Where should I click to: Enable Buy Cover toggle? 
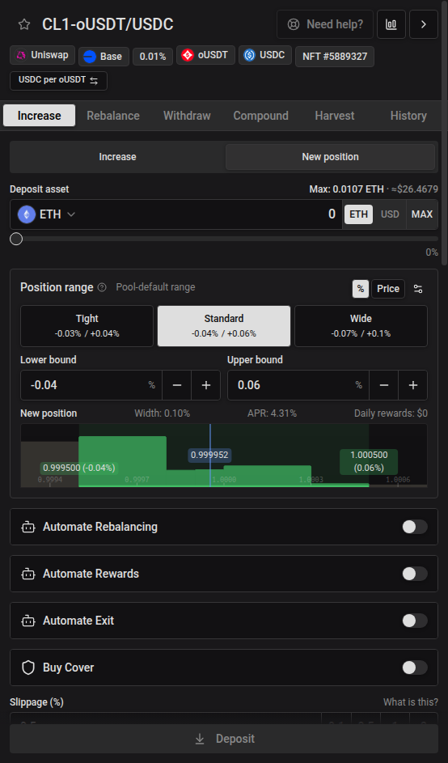(414, 668)
